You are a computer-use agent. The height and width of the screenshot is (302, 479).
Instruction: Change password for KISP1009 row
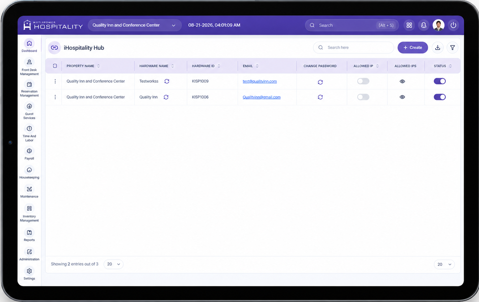(x=320, y=82)
